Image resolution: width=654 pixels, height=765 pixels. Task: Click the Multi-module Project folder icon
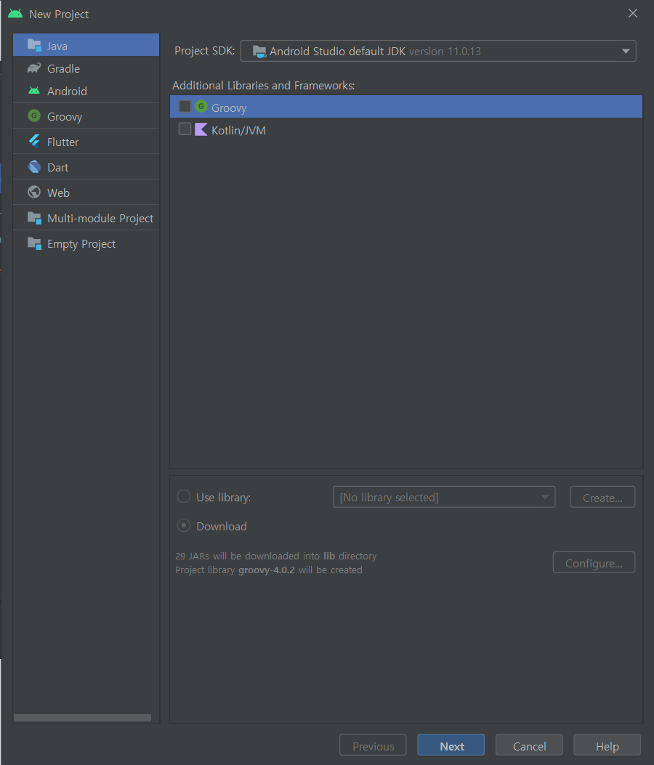(34, 218)
